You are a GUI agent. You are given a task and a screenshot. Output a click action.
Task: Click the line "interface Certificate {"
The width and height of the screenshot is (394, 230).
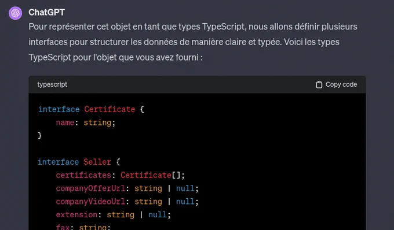pos(91,109)
